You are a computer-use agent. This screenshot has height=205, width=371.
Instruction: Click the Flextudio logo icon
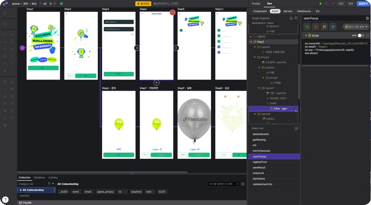pyautogui.click(x=5, y=3)
